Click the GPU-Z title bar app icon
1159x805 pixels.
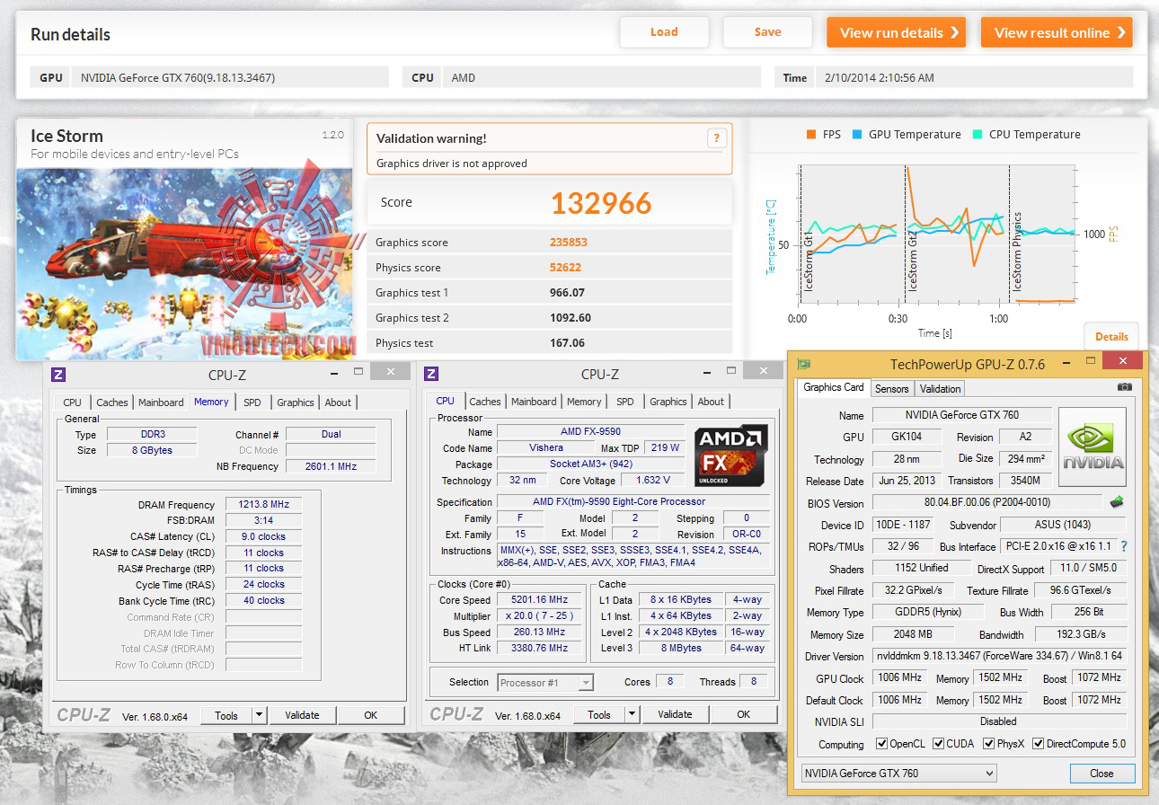[804, 364]
